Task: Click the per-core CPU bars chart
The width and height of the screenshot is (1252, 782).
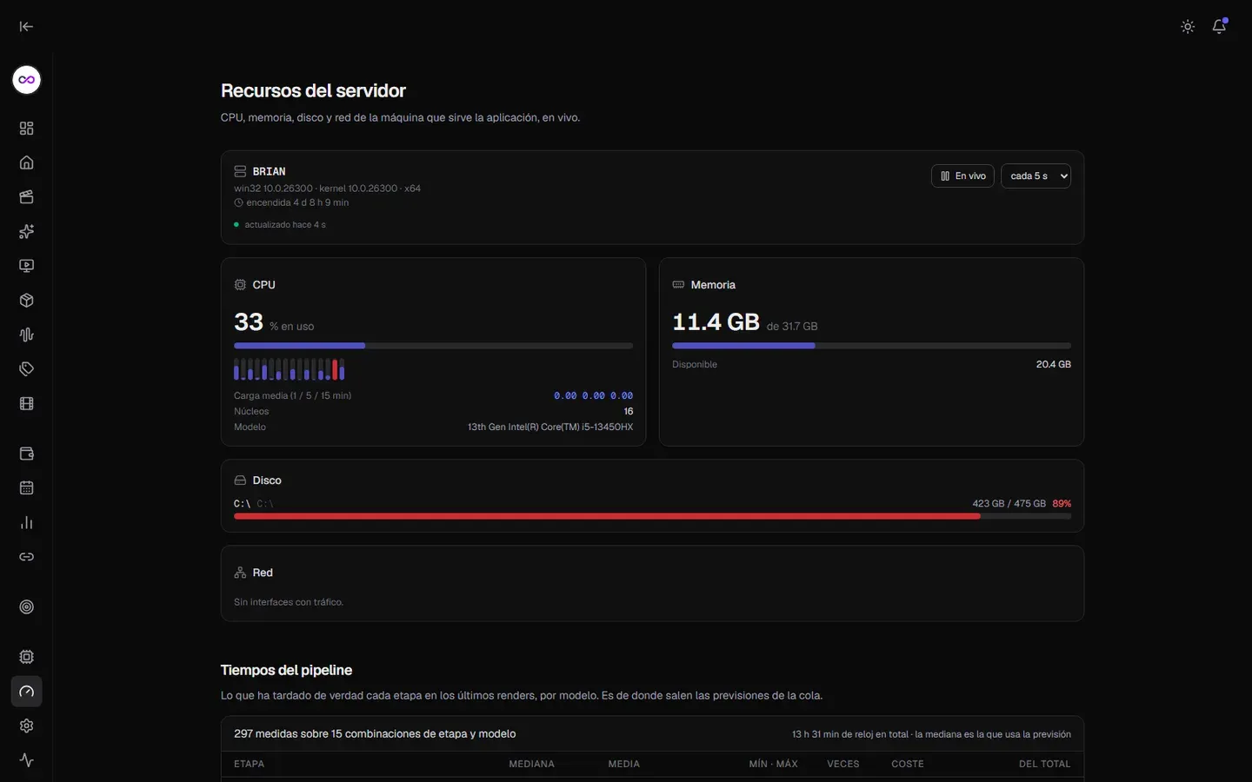Action: [x=290, y=369]
